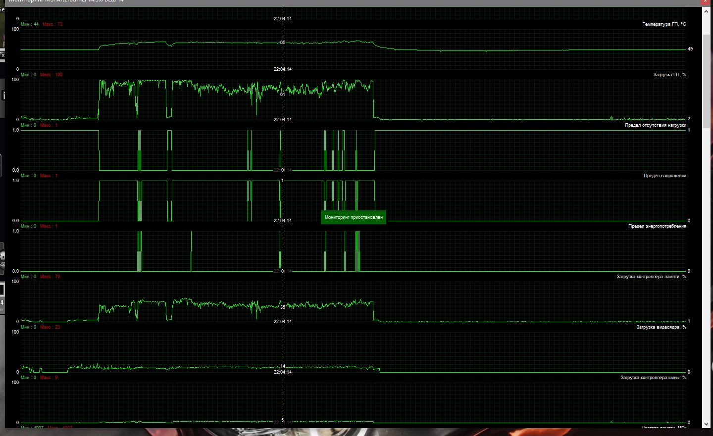The width and height of the screenshot is (713, 436).
Task: Click the 'Загрузка ГП, %' graph title
Action: click(669, 75)
